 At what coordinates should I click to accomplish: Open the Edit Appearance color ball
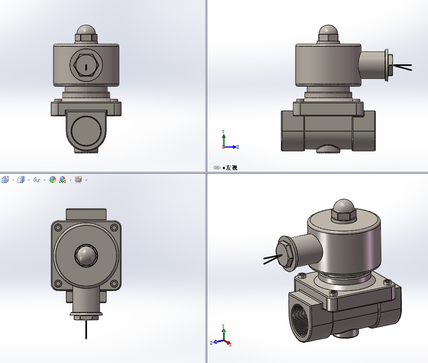click(x=53, y=180)
